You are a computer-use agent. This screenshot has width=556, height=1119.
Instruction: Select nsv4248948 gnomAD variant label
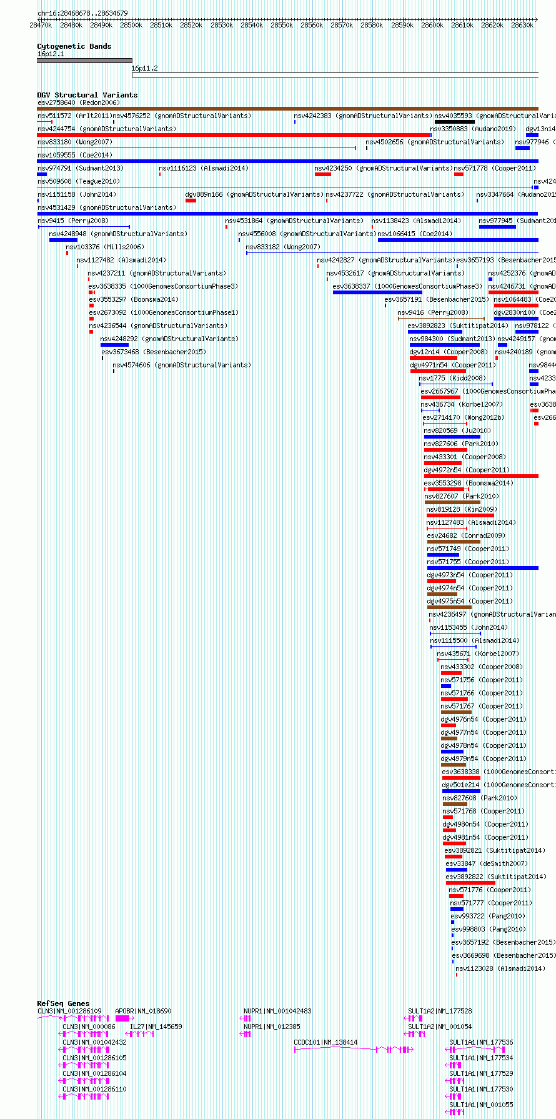point(118,234)
